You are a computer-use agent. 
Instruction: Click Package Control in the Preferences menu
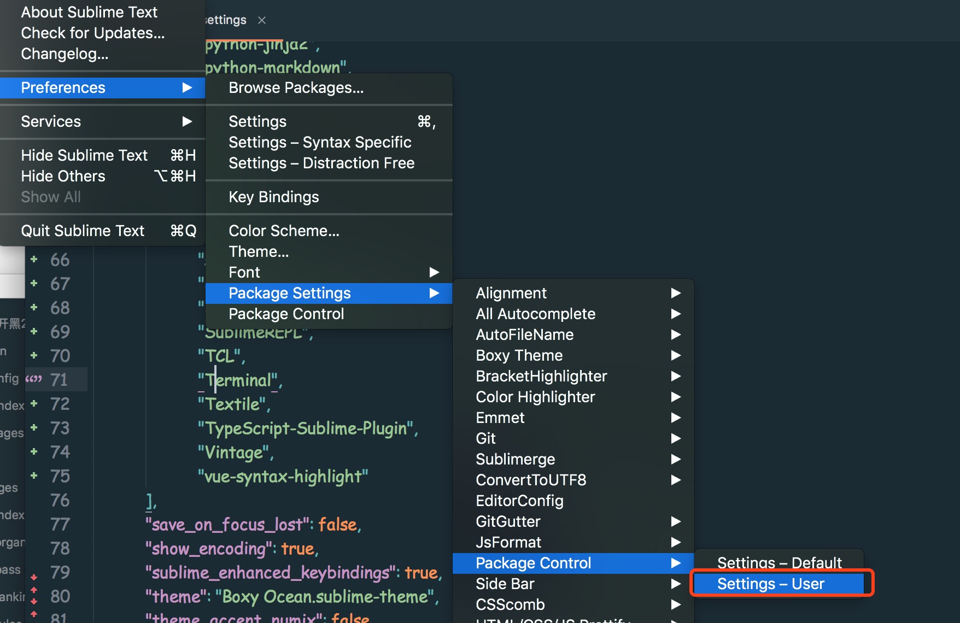tap(329, 314)
